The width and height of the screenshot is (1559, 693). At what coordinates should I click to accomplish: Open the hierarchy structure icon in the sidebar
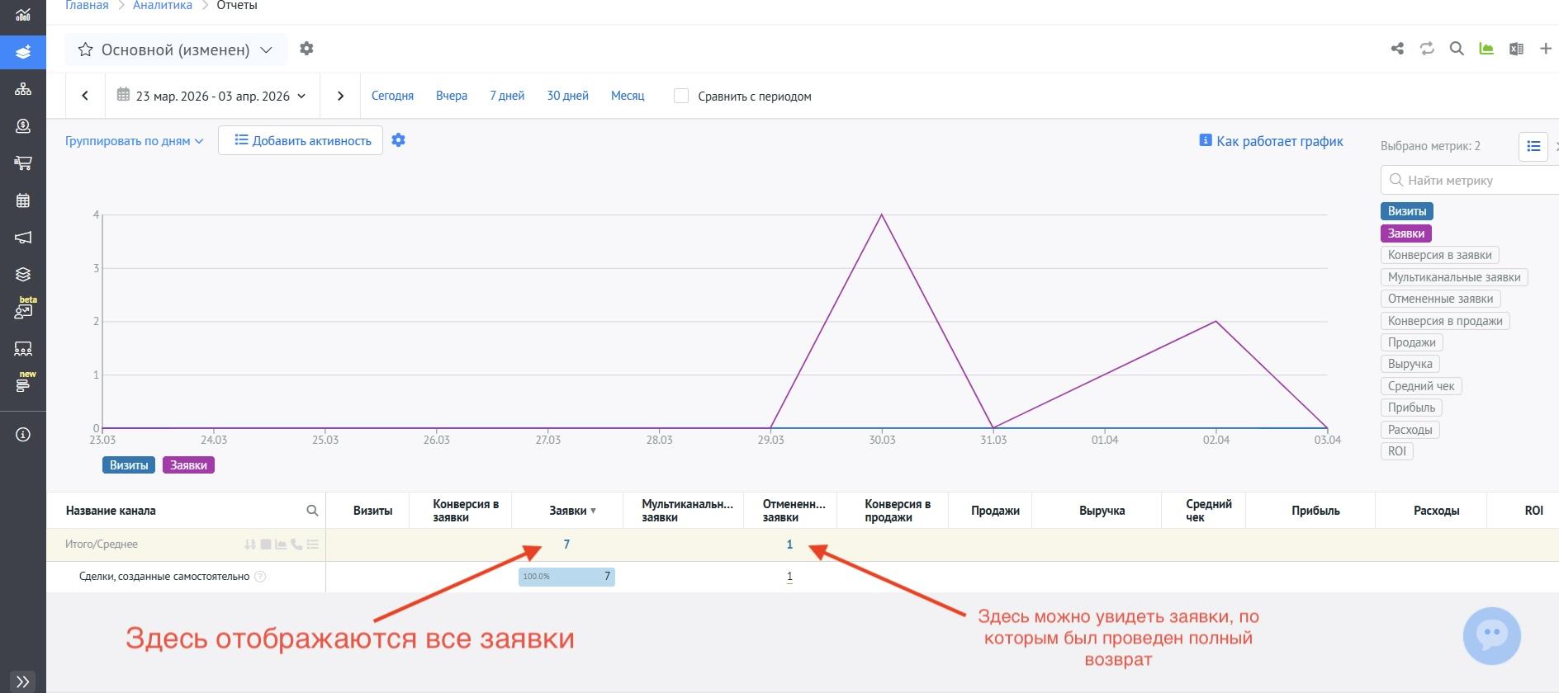(23, 88)
